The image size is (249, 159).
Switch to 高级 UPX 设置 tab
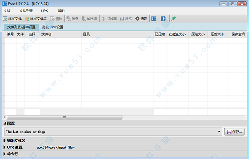[53, 27]
